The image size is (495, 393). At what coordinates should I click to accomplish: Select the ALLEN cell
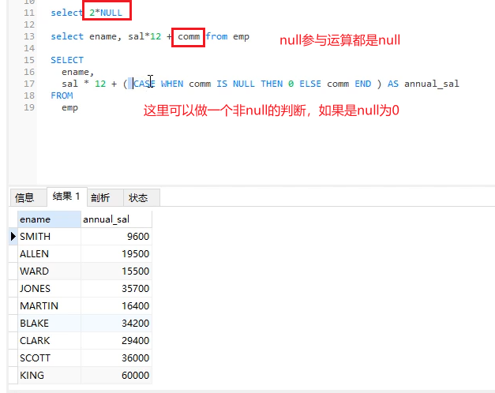[x=49, y=254]
